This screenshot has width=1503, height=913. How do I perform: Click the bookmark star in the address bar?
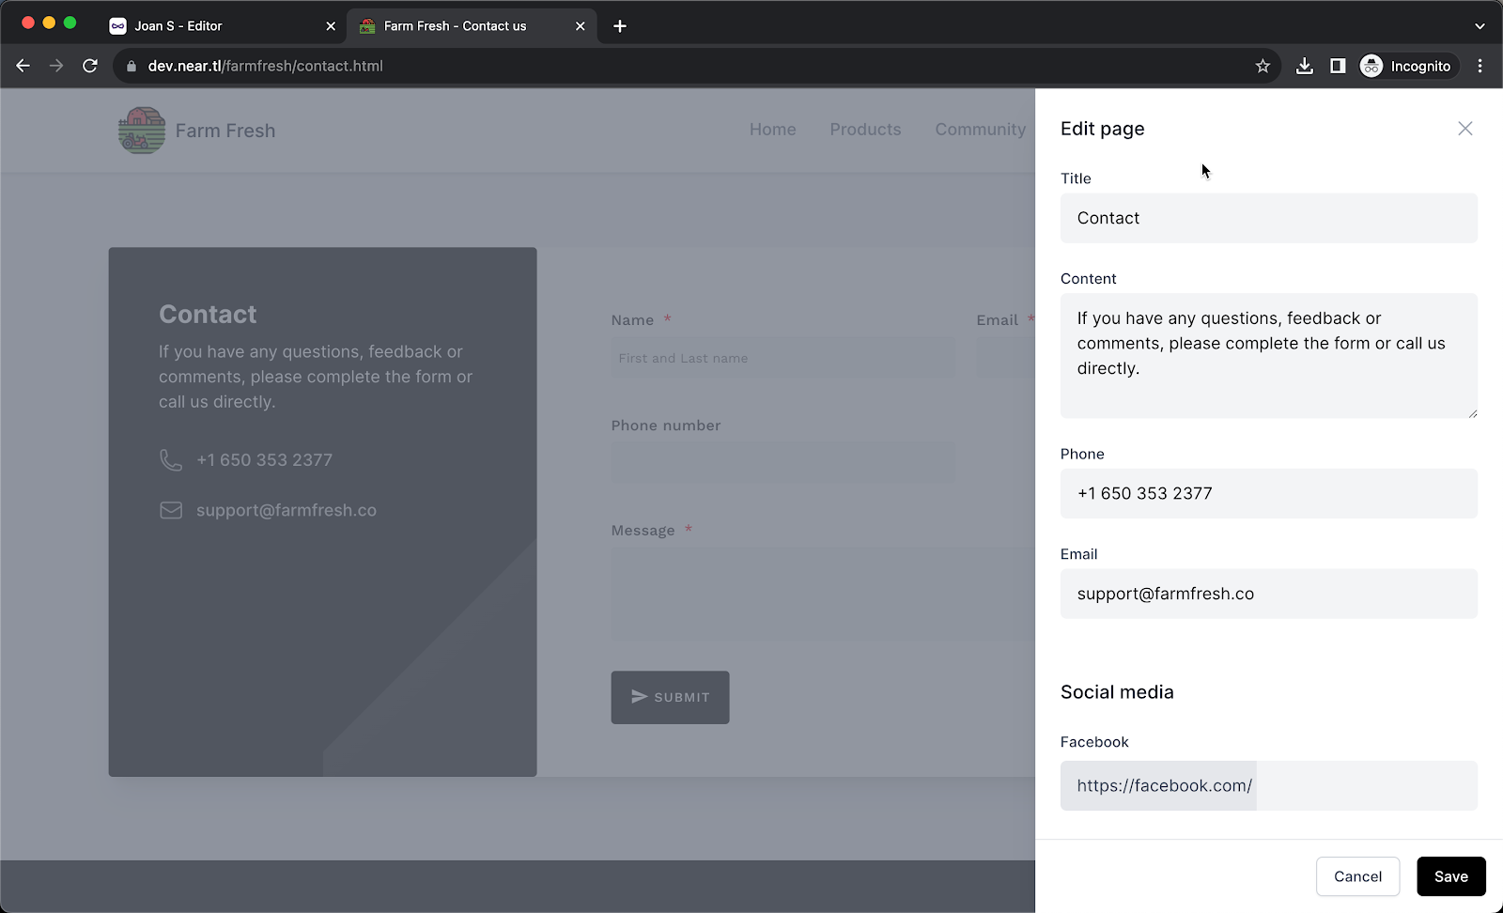(x=1263, y=66)
